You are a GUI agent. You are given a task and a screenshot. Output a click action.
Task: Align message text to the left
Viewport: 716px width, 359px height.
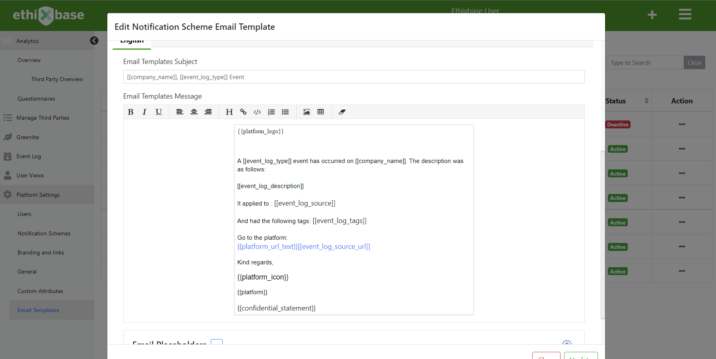click(x=180, y=112)
